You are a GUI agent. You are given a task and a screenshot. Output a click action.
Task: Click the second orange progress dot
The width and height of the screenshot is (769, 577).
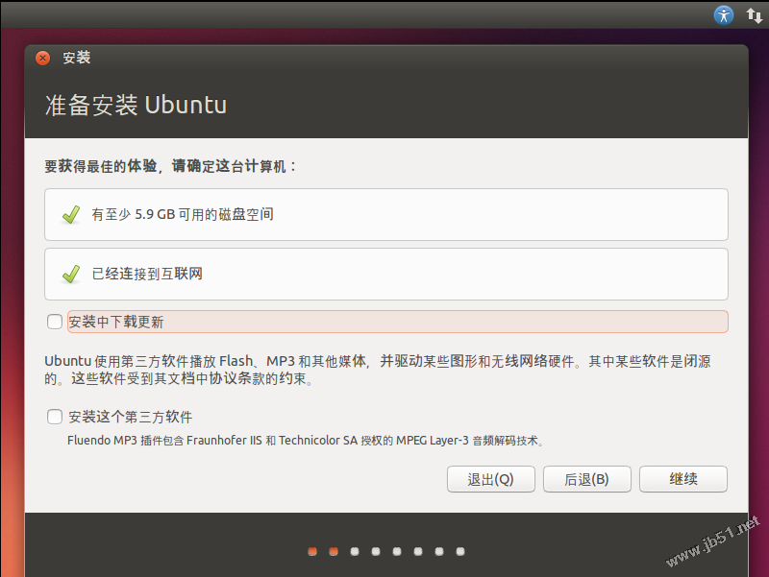334,551
